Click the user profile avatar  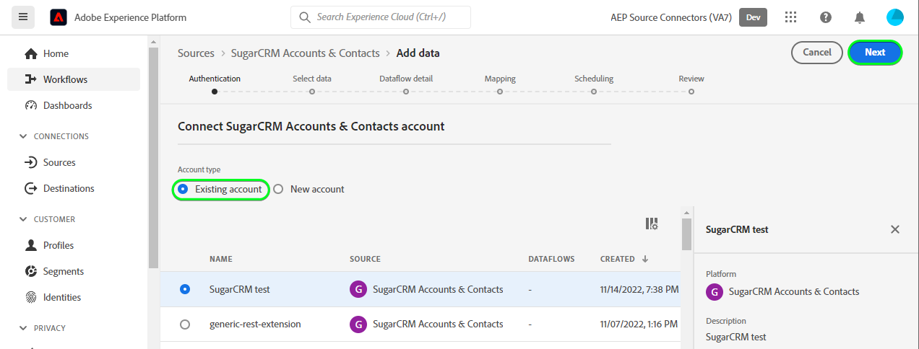894,17
